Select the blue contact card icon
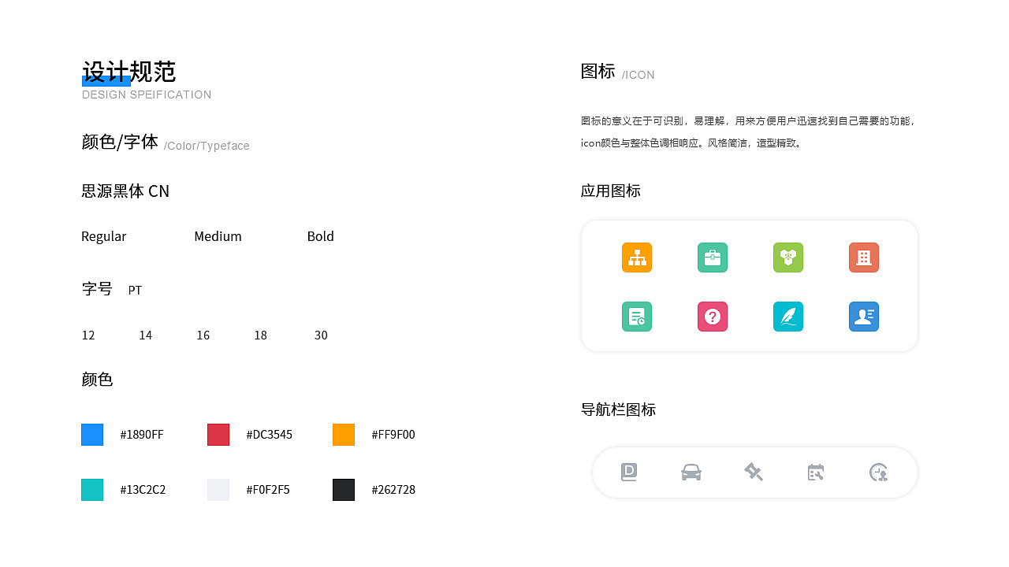 [x=864, y=317]
